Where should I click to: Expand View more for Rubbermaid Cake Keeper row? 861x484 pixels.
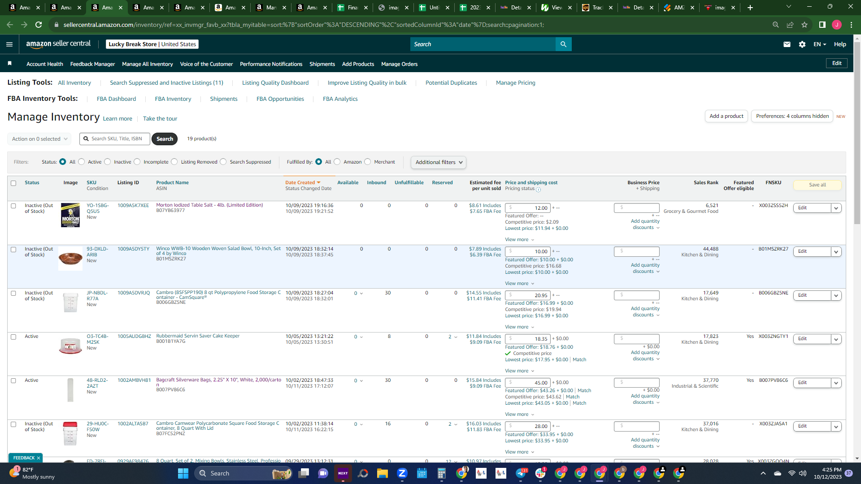[520, 371]
